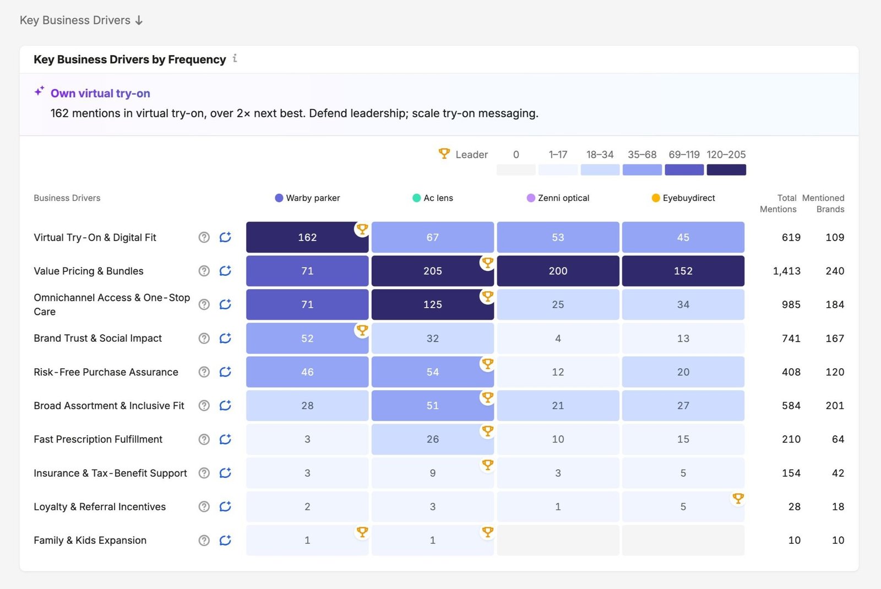Click the Key Business Drivers by Frequency title
The width and height of the screenshot is (881, 589).
(x=130, y=59)
